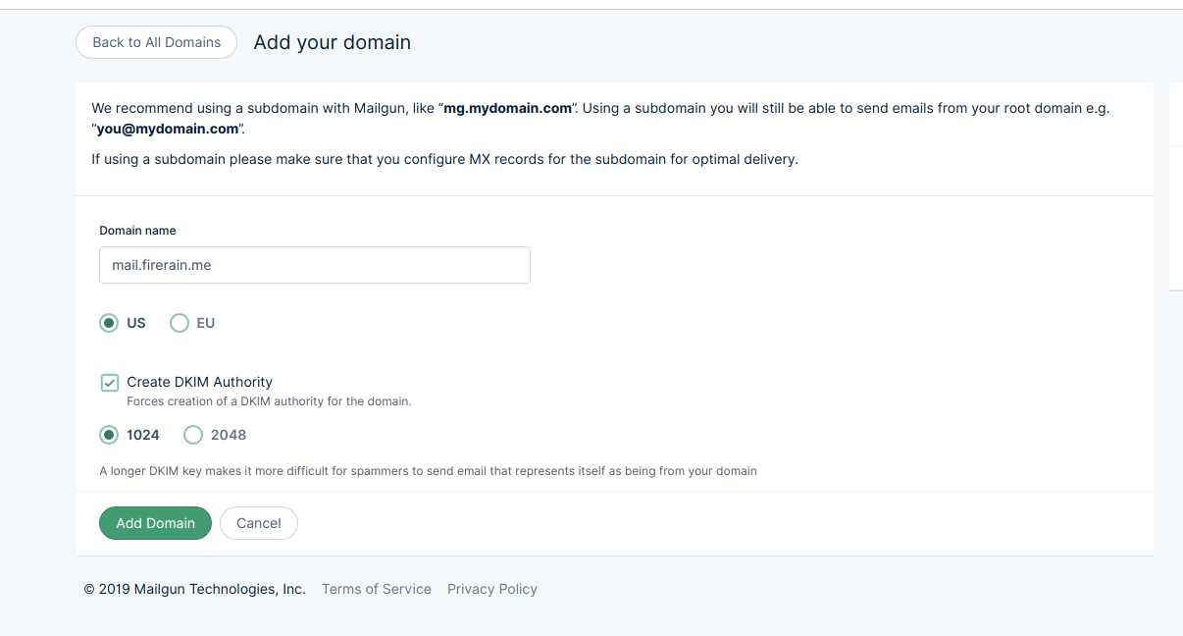1183x636 pixels.
Task: Click the bold 'mg.mydomain.com' example text
Action: tap(507, 108)
